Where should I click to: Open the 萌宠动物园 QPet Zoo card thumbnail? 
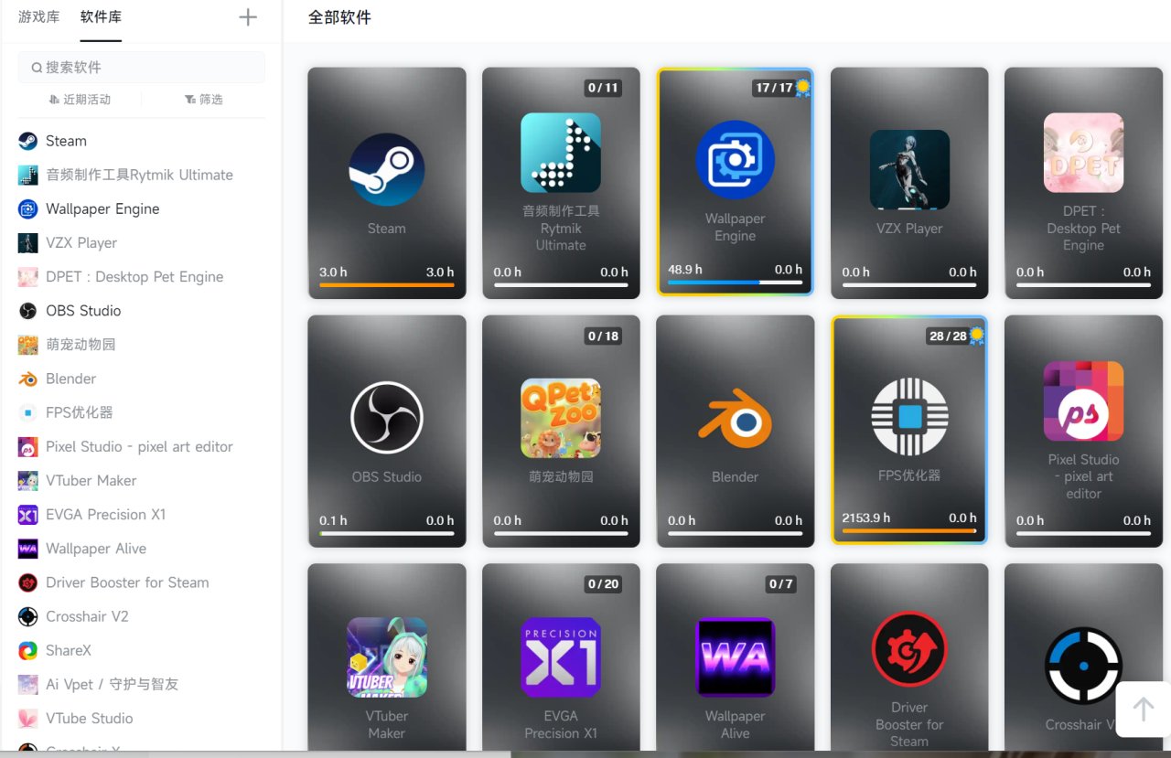561,418
